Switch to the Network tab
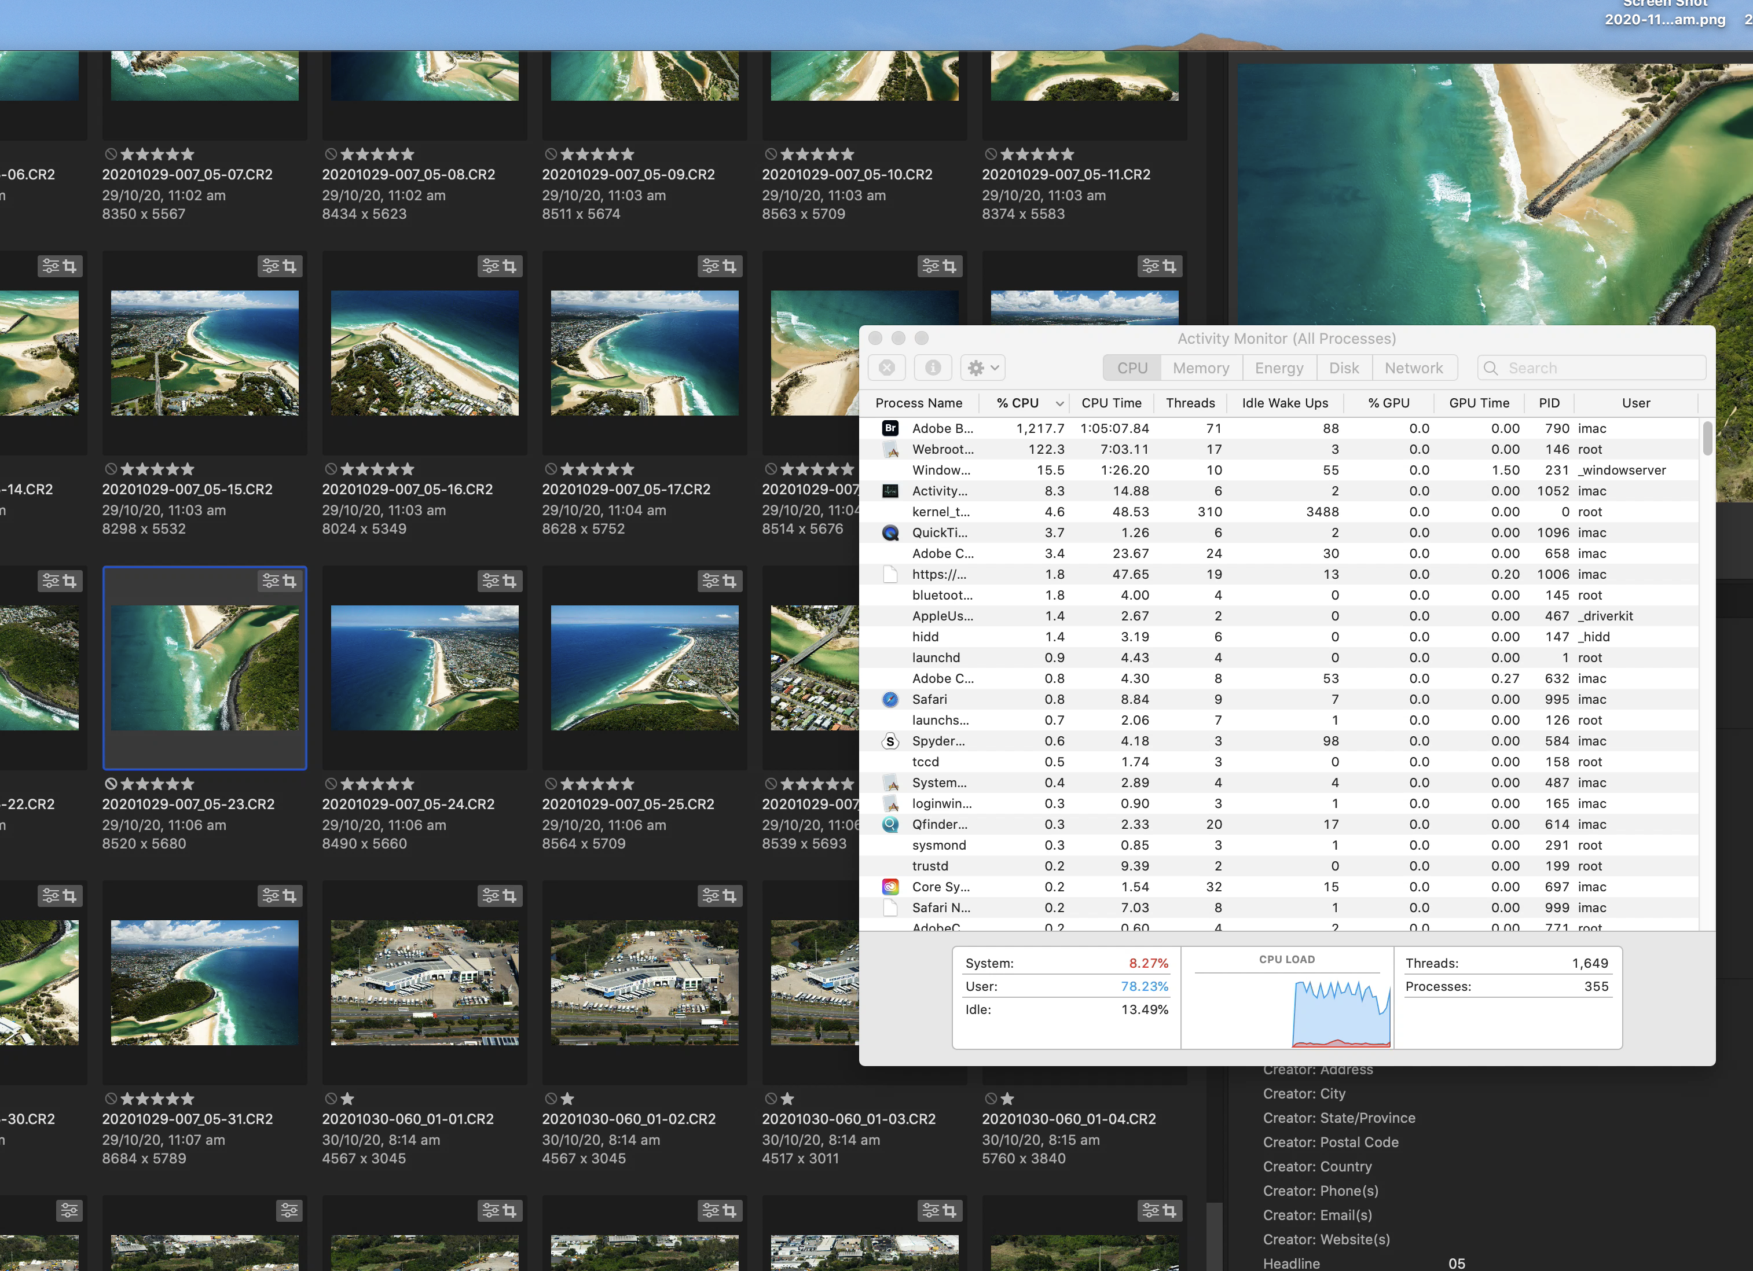 click(1413, 368)
